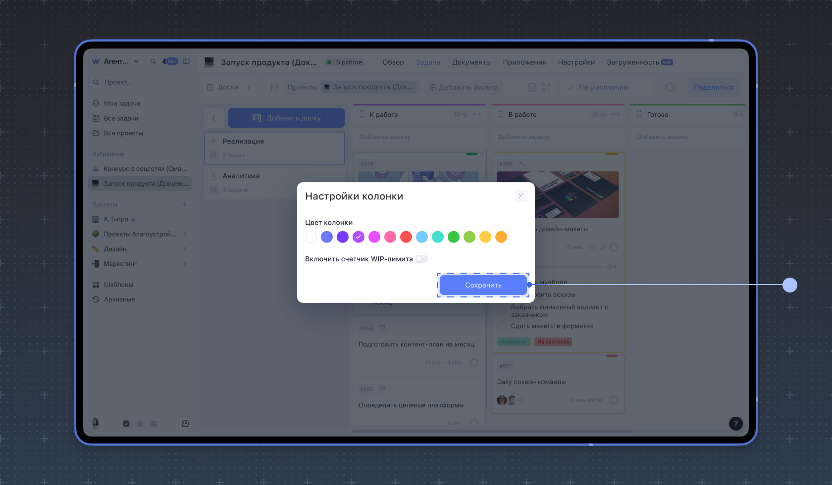
Task: Mark Daily созвон команды task as complete
Action: coord(614,400)
